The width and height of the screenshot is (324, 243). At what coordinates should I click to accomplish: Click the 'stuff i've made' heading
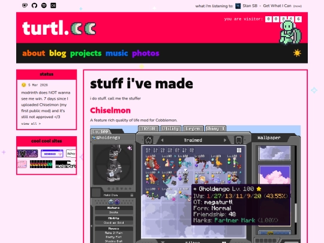(x=142, y=83)
